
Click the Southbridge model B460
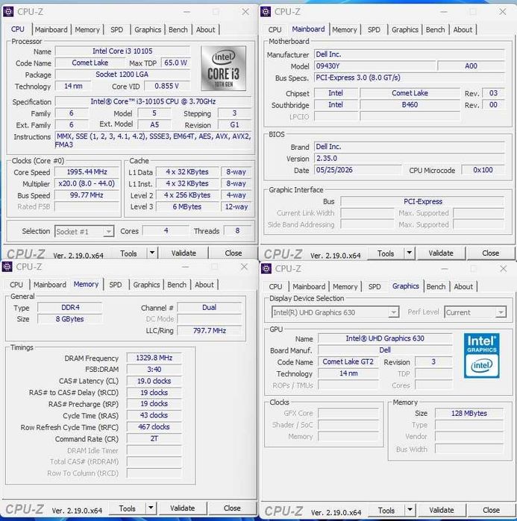[410, 104]
